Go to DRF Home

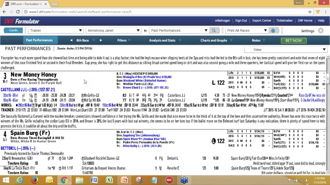(x=305, y=21)
